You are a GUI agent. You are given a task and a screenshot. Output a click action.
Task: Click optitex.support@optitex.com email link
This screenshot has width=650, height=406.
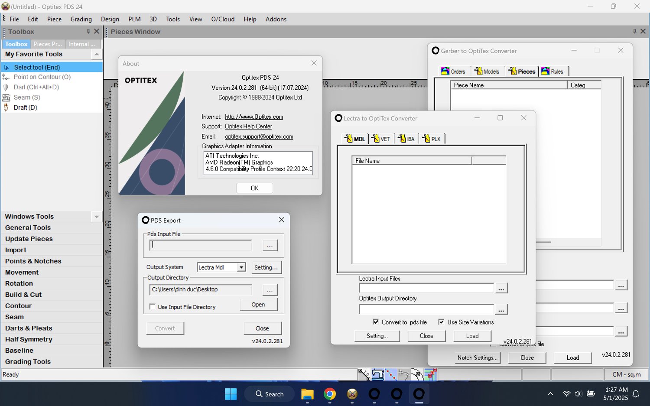coord(259,136)
